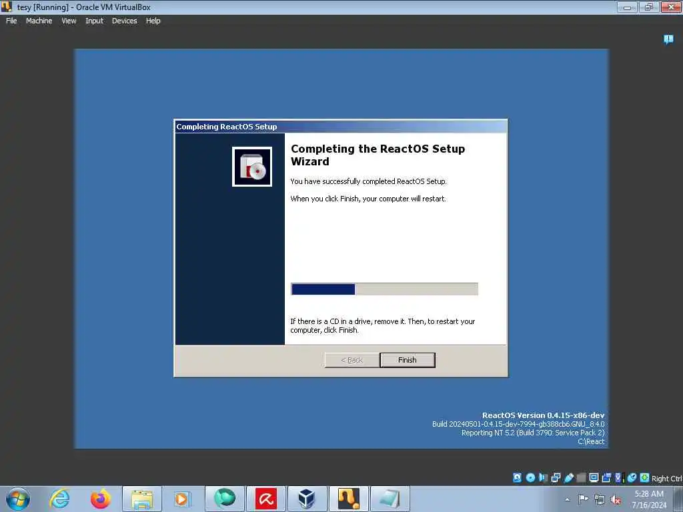This screenshot has height=512, width=683.
Task: Click Finish in ReactOS Setup wizard
Action: click(408, 360)
